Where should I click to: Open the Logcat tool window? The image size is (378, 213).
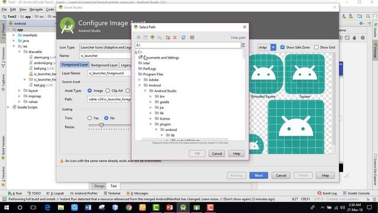tap(55, 193)
